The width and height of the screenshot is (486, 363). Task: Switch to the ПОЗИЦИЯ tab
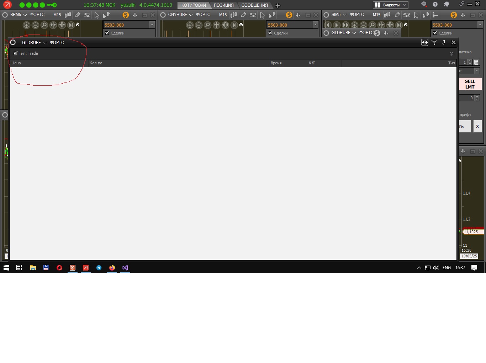tap(223, 5)
